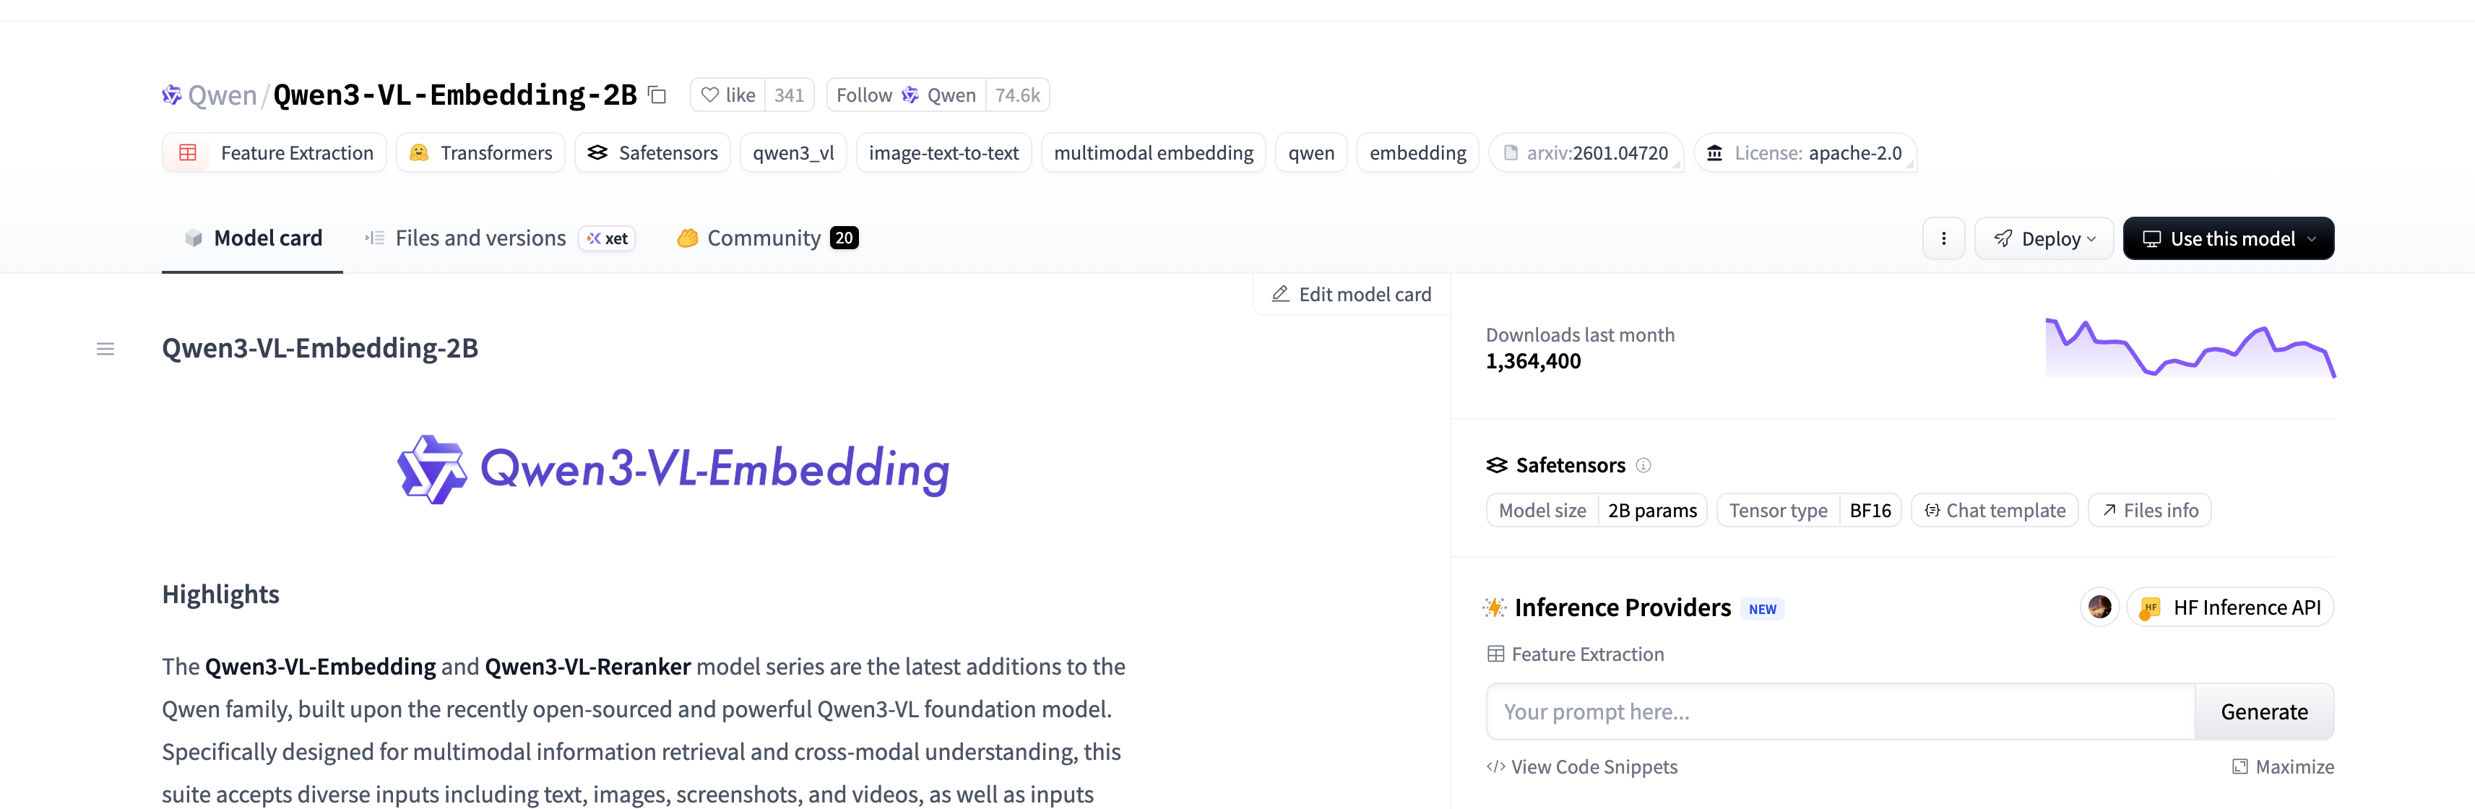Select the Feature Extraction tag icon
2475x809 pixels.
[189, 152]
